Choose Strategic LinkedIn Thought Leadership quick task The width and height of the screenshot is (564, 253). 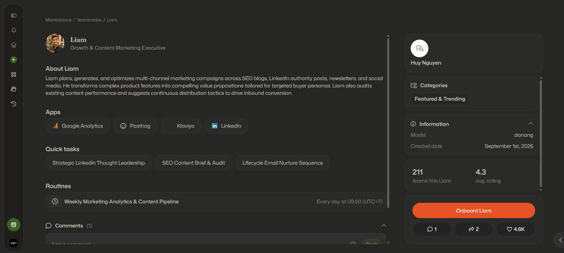coord(99,163)
